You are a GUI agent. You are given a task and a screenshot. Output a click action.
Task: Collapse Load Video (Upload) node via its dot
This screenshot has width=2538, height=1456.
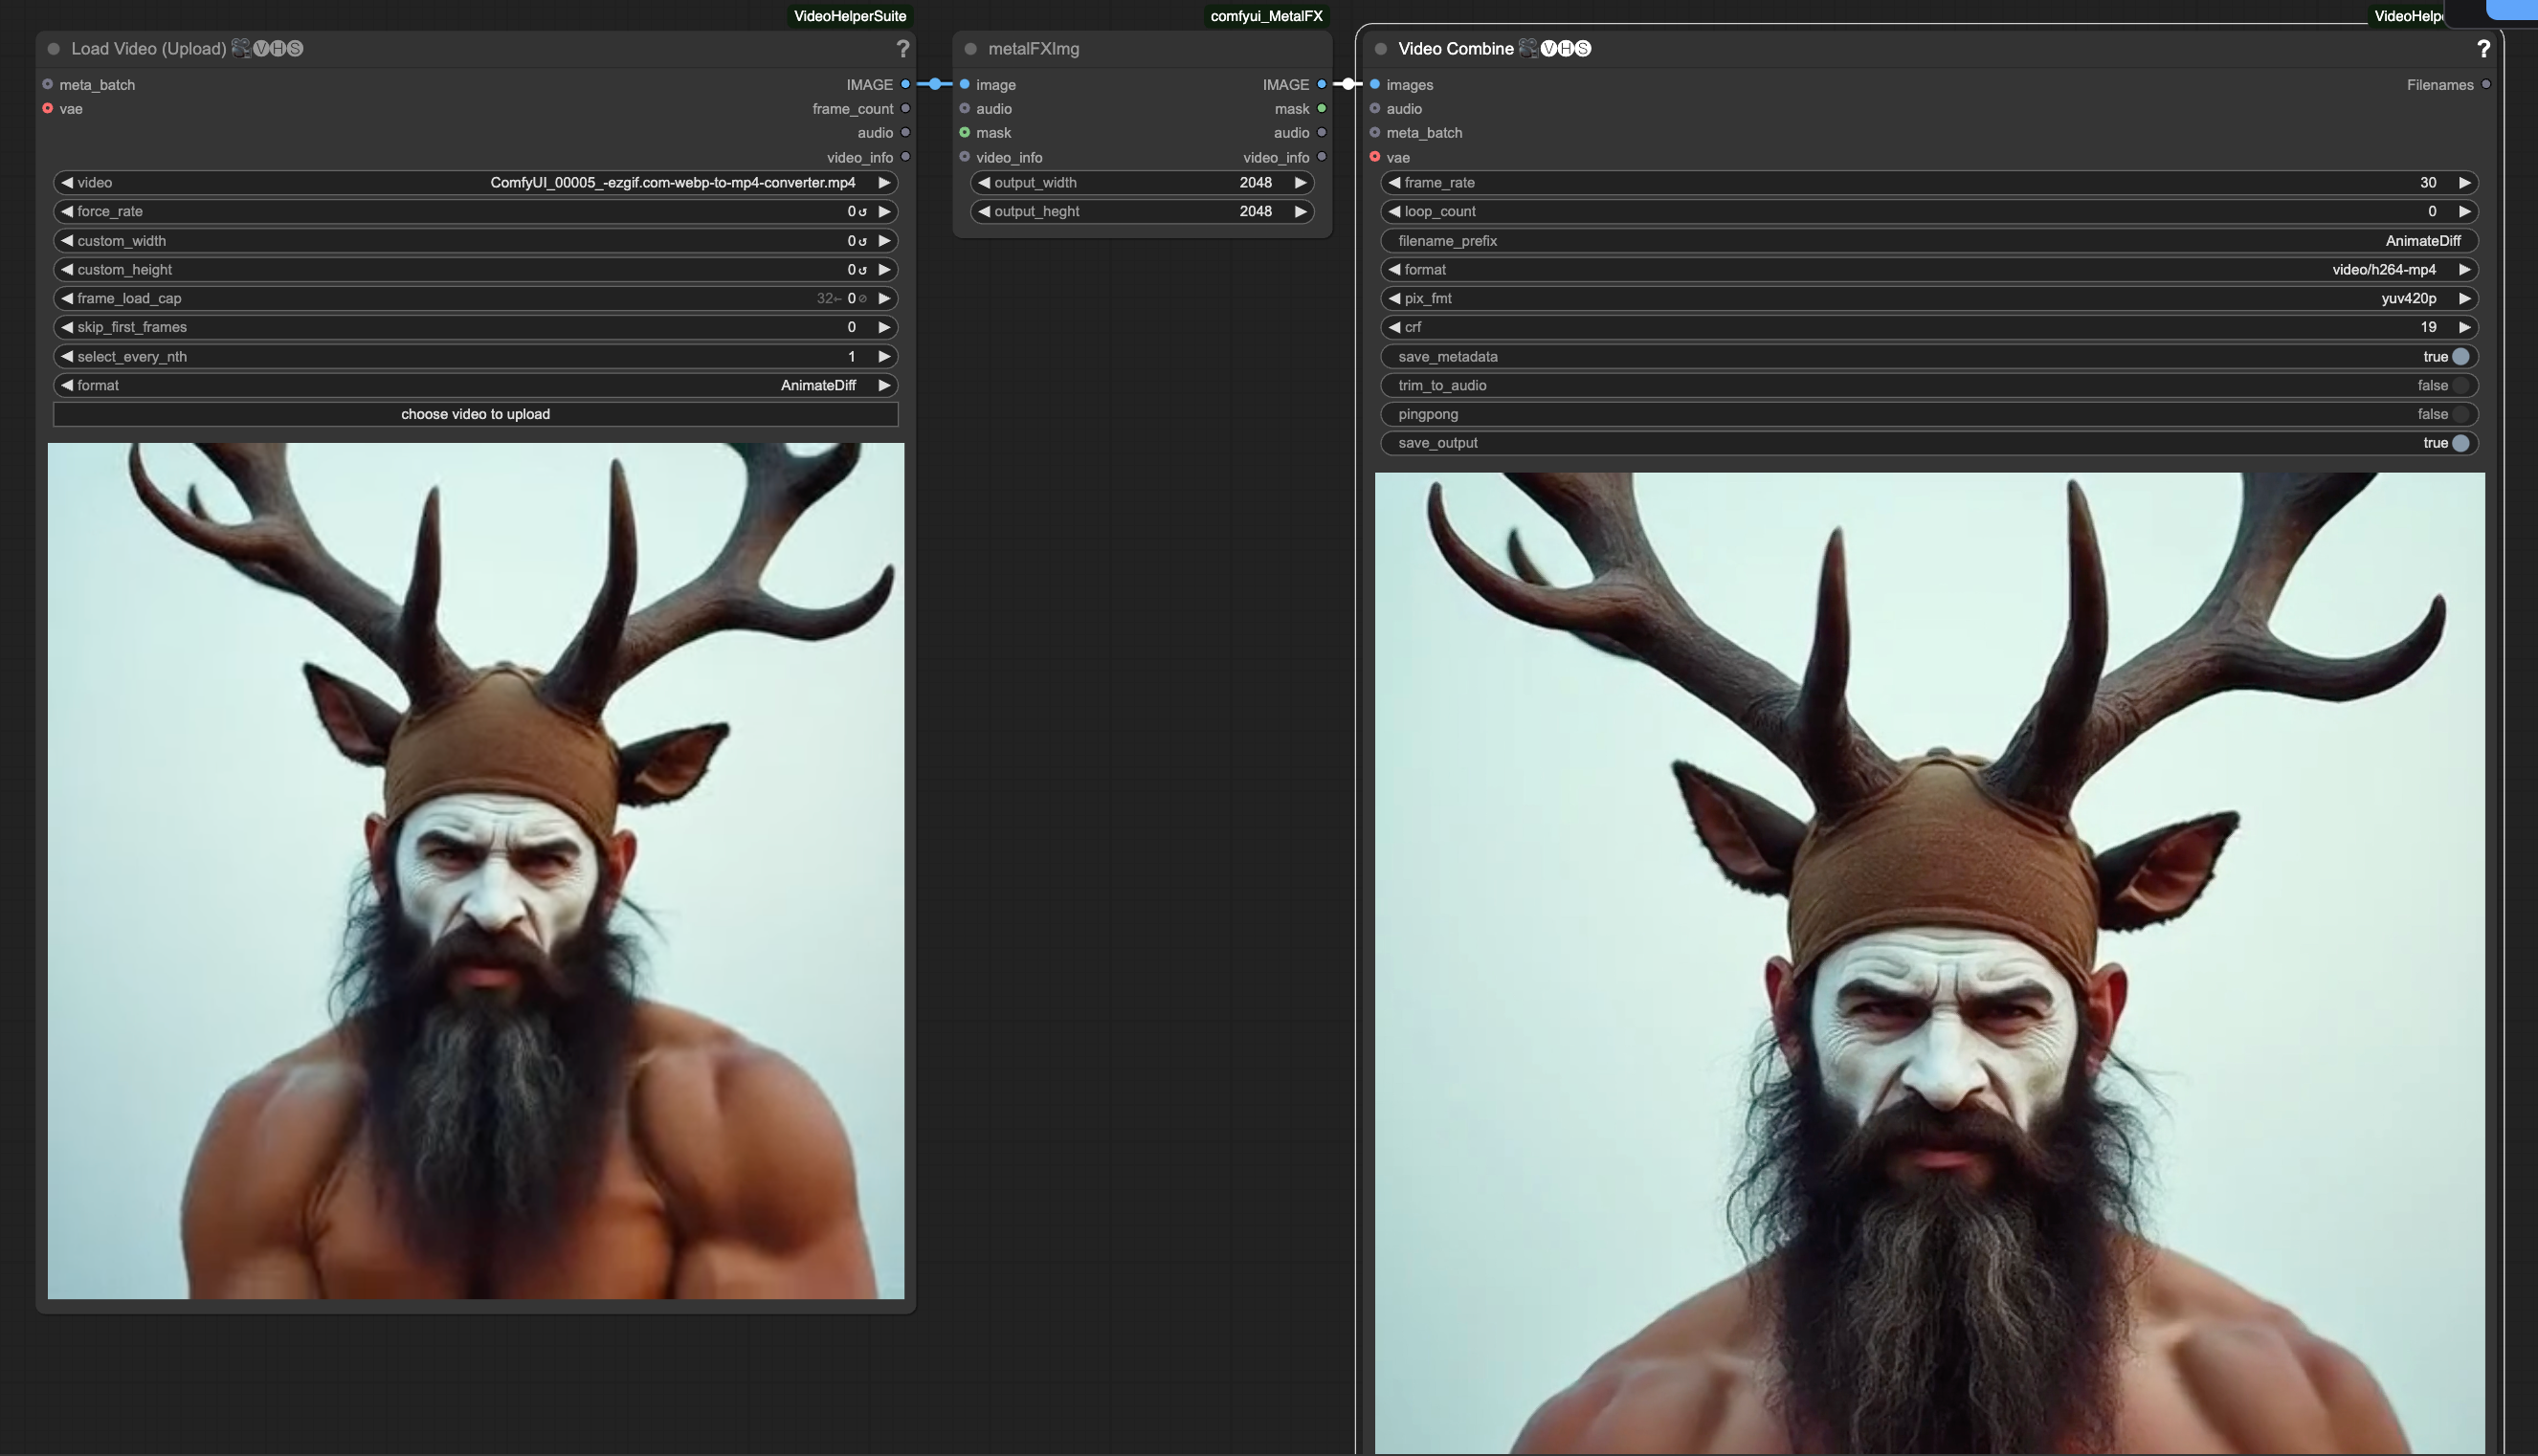click(54, 48)
